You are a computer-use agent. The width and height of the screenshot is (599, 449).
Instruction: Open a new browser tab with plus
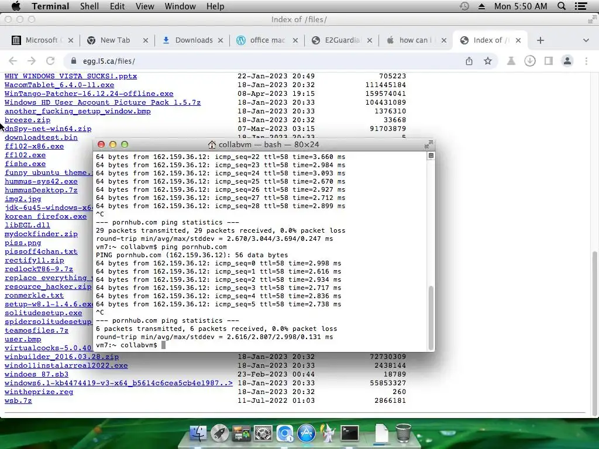(x=540, y=40)
